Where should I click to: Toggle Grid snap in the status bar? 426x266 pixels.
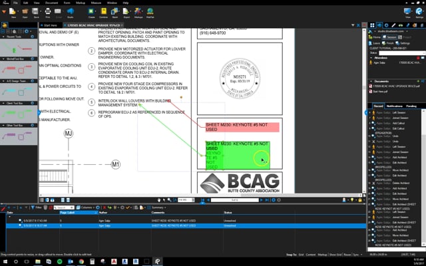pyautogui.click(x=301, y=255)
